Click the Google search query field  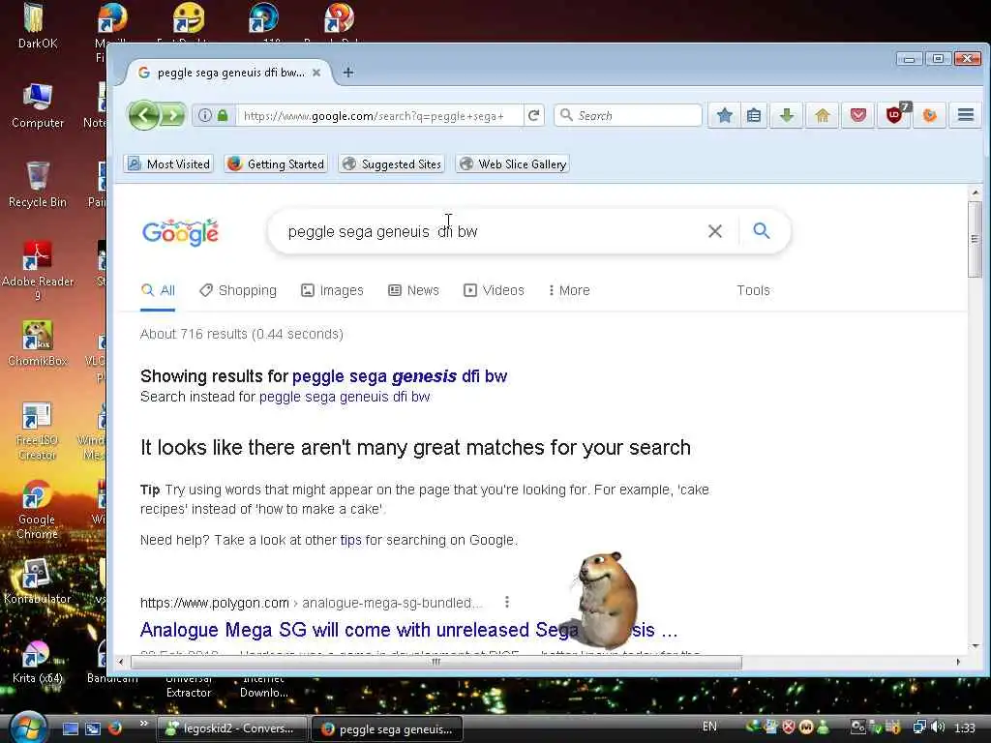point(493,232)
